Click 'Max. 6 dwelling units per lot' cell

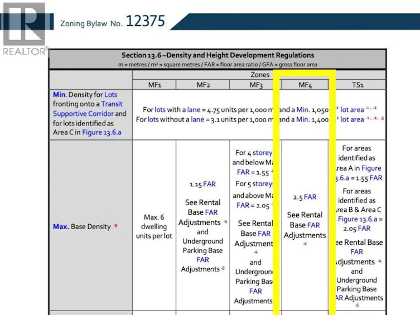tap(154, 226)
